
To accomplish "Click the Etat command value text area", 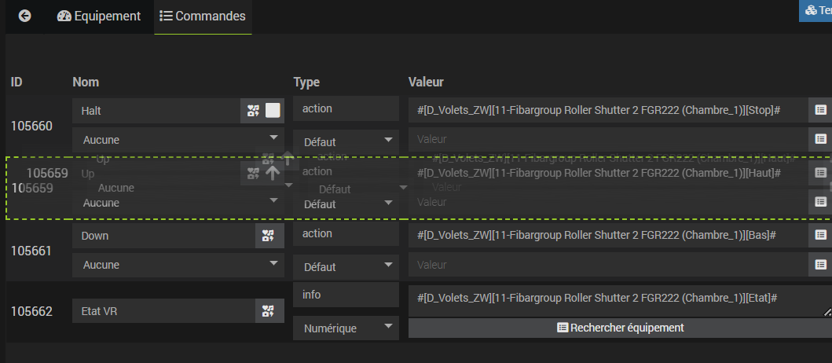I will tap(621, 301).
